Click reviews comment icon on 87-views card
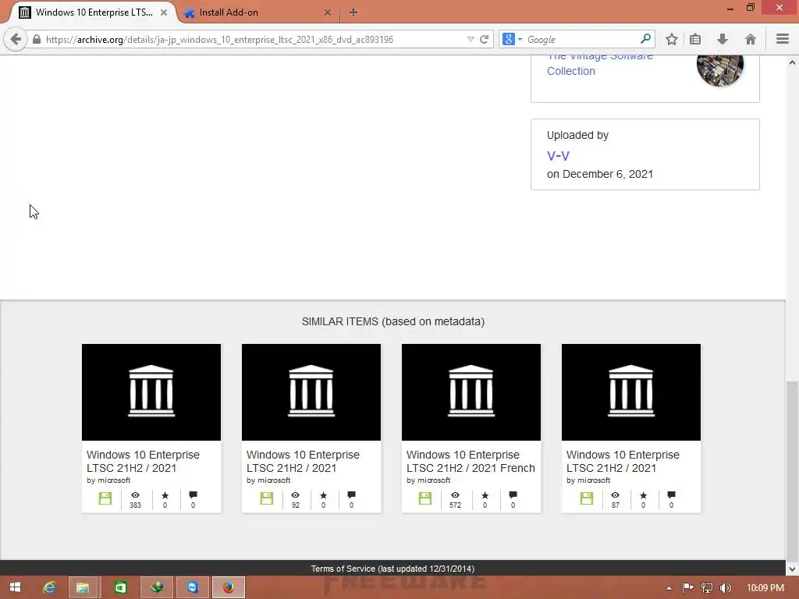Viewport: 799px width, 599px height. click(x=671, y=495)
